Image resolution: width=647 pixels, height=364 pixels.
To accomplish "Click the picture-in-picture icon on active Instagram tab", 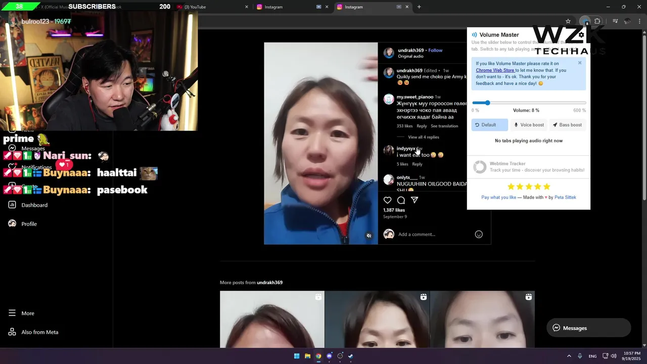I will tap(399, 7).
